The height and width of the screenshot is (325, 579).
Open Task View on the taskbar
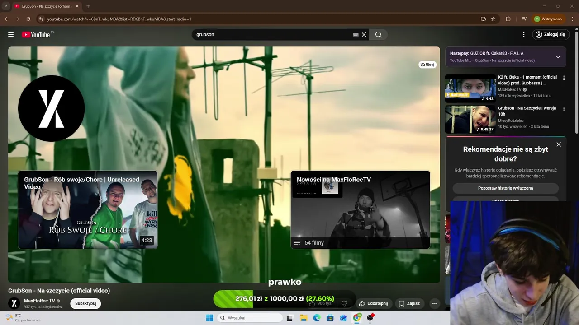coord(289,318)
